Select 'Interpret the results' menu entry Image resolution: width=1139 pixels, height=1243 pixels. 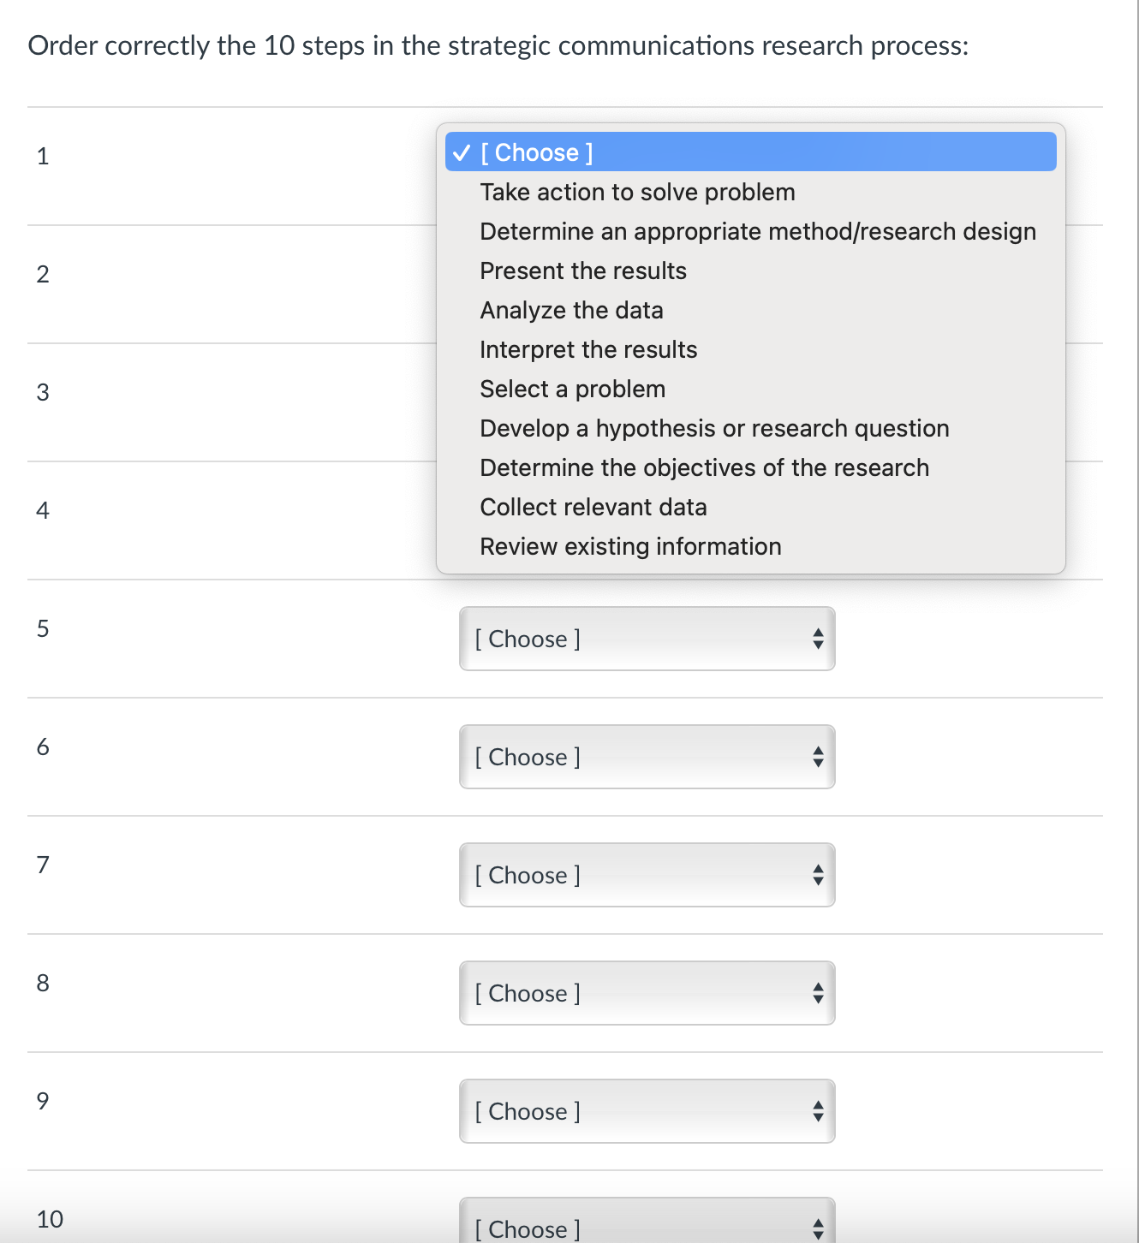(x=588, y=349)
